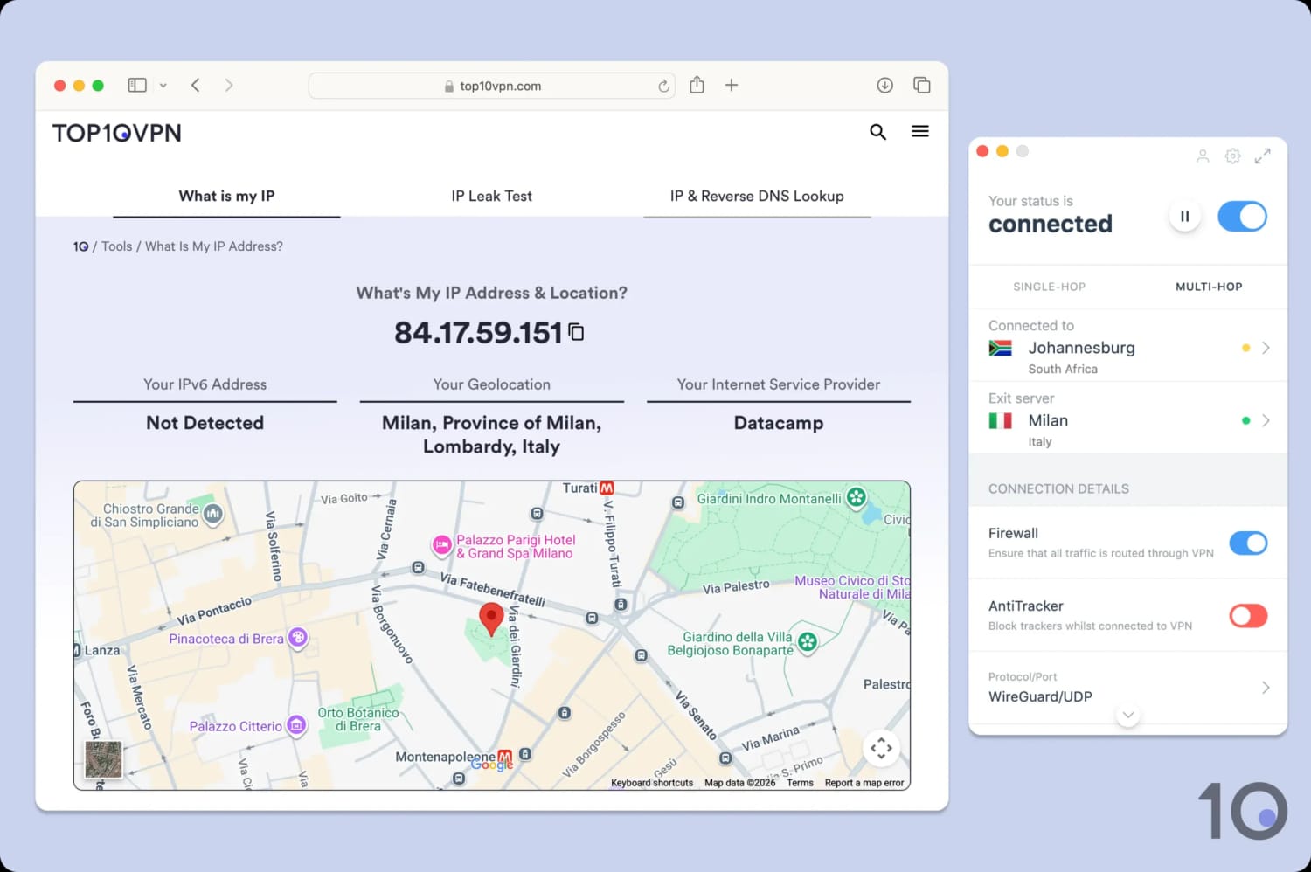Viewport: 1311px width, 872px height.
Task: Click the WireGuard/UDP protocol value
Action: pyautogui.click(x=1040, y=696)
